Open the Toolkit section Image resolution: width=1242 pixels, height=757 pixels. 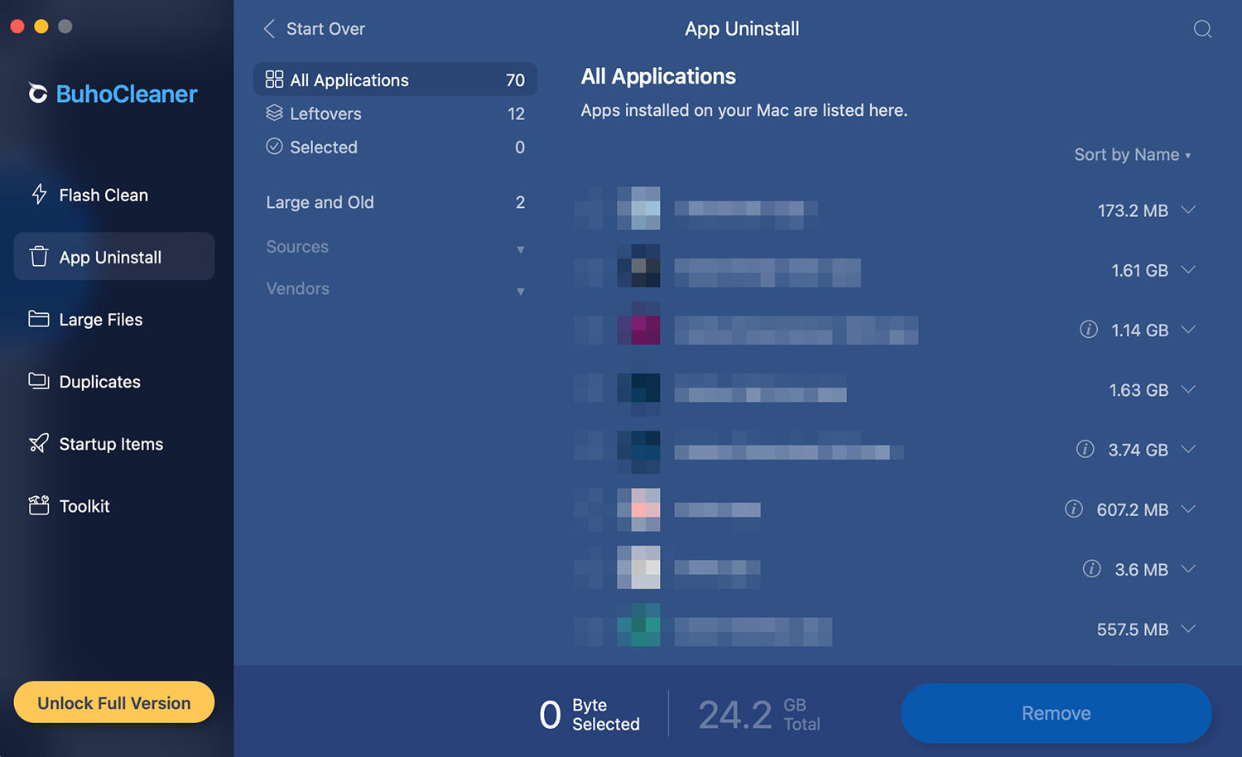coord(114,505)
